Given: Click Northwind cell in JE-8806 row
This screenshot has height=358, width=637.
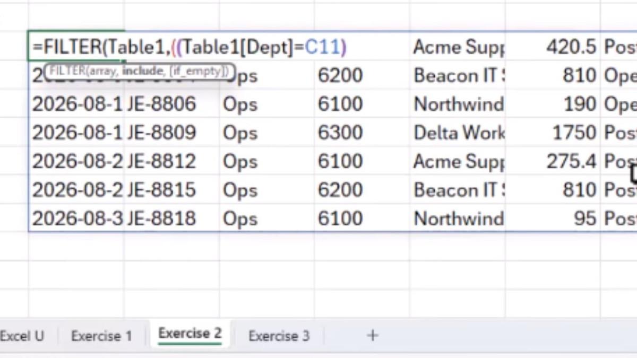Looking at the screenshot, I should pos(458,104).
